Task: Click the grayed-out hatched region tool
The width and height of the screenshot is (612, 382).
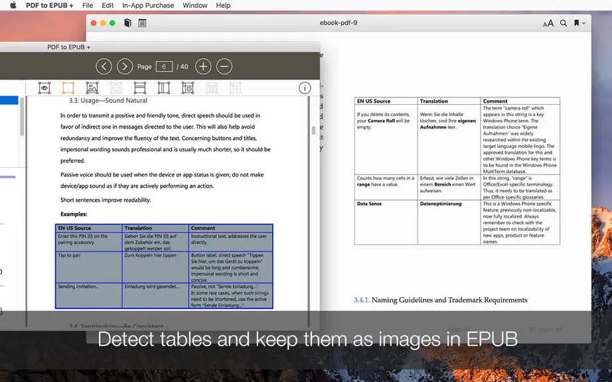Action: point(212,88)
